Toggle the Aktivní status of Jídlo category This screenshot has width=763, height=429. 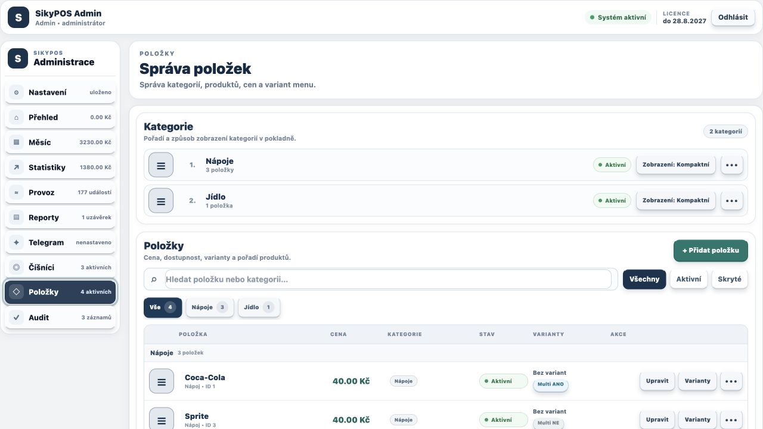pyautogui.click(x=612, y=201)
